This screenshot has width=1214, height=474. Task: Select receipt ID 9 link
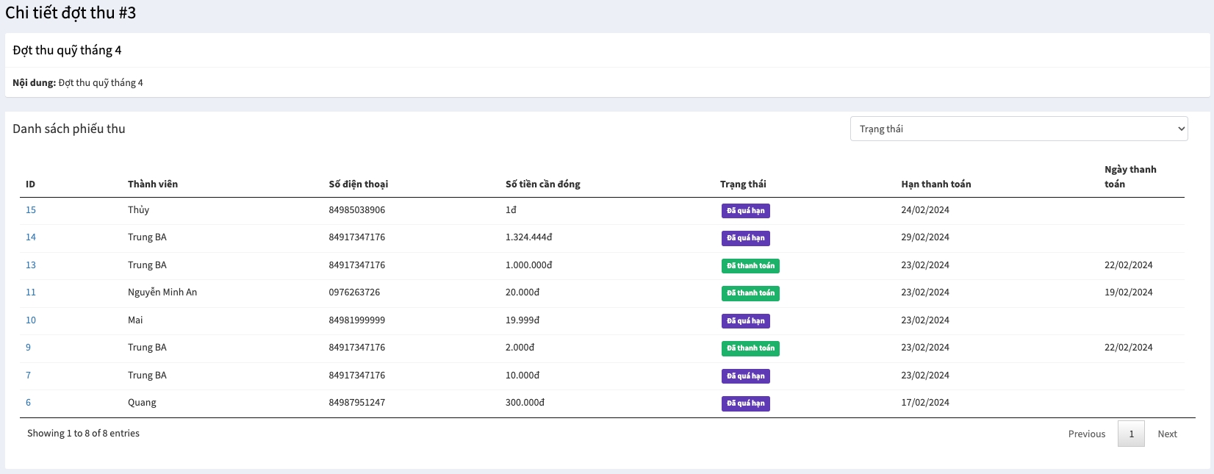pyautogui.click(x=29, y=348)
